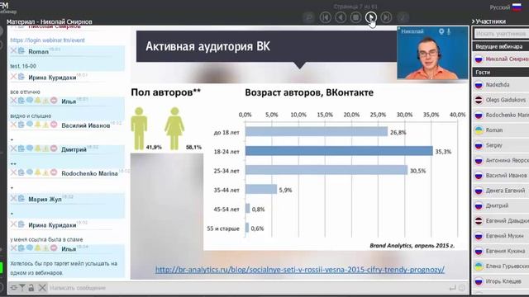Block Василий Иванов via red minus icon

coord(54,125)
